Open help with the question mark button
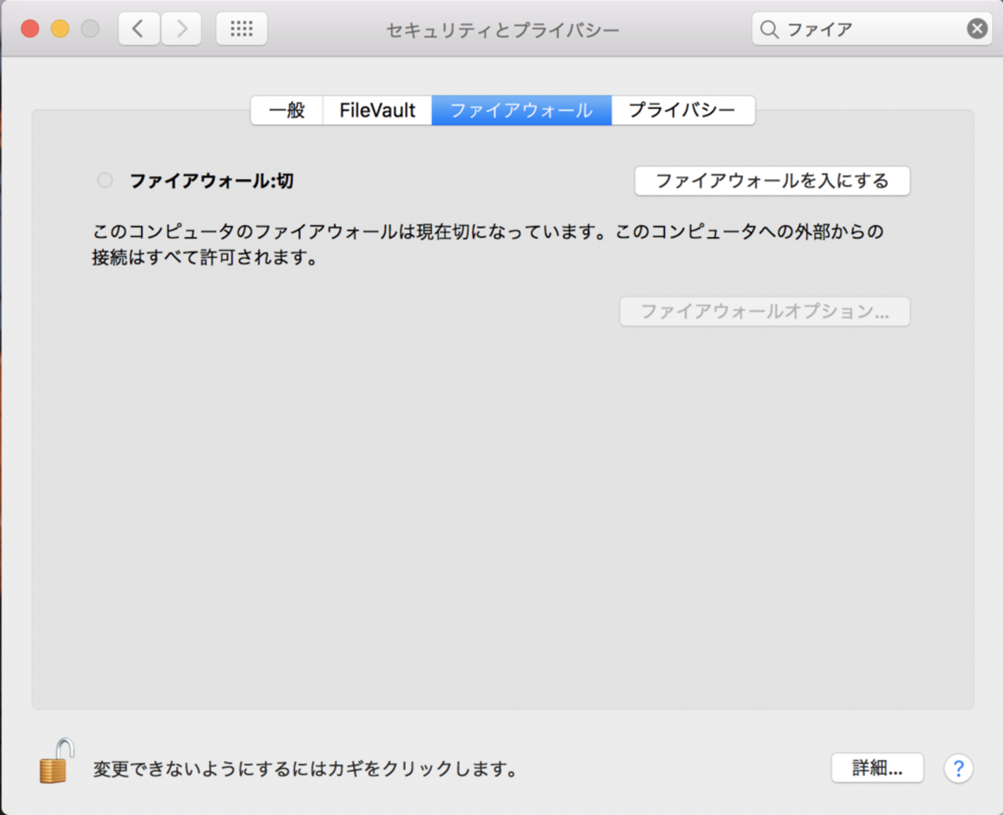This screenshot has height=815, width=1003. tap(958, 769)
